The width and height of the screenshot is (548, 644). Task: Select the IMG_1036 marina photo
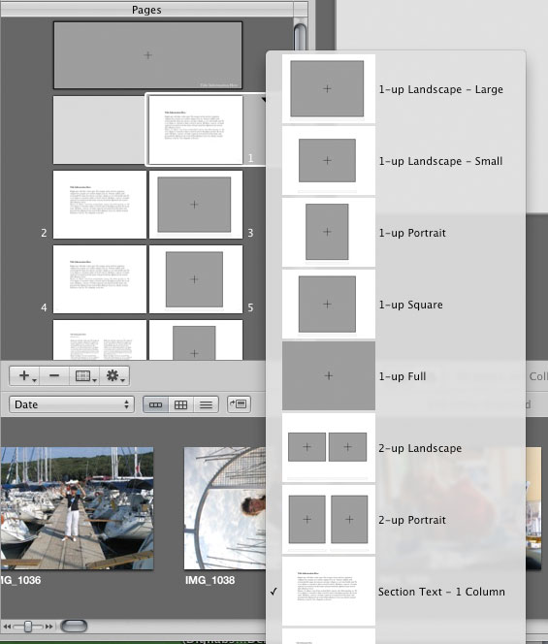(x=77, y=508)
